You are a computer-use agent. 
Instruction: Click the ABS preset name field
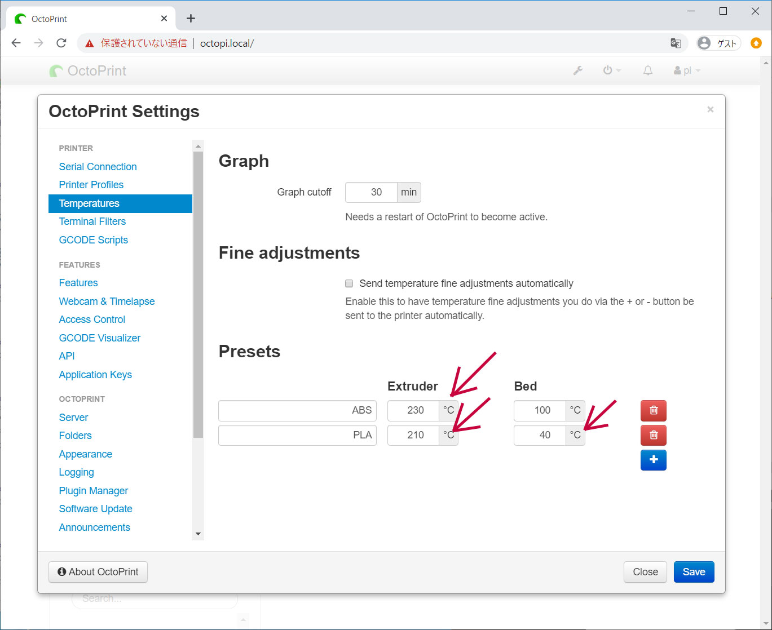[297, 410]
